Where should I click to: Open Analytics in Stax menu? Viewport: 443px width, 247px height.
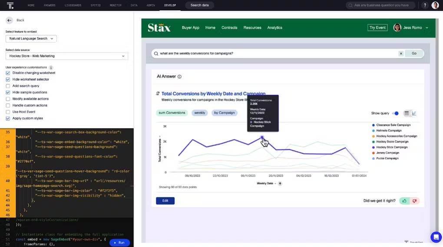coord(274,28)
